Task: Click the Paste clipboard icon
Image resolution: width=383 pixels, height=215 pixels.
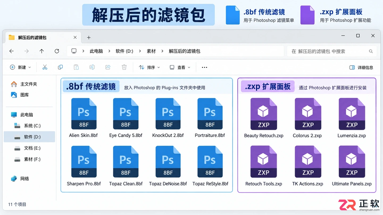Action: click(x=76, y=67)
